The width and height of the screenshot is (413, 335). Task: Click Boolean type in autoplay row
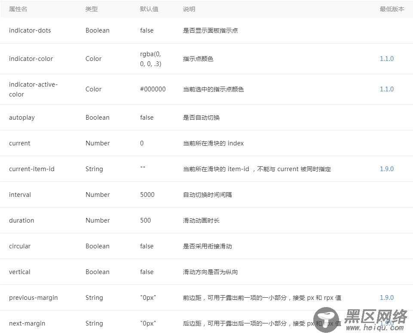coord(97,118)
